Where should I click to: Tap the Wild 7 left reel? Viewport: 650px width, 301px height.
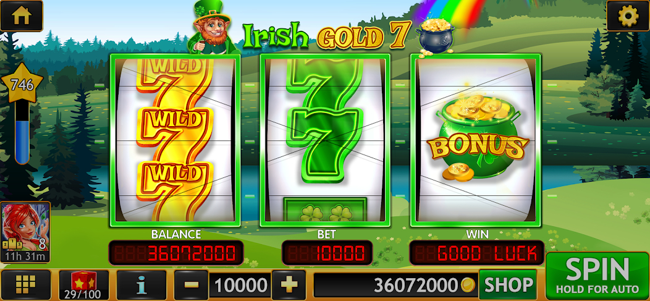pos(175,140)
